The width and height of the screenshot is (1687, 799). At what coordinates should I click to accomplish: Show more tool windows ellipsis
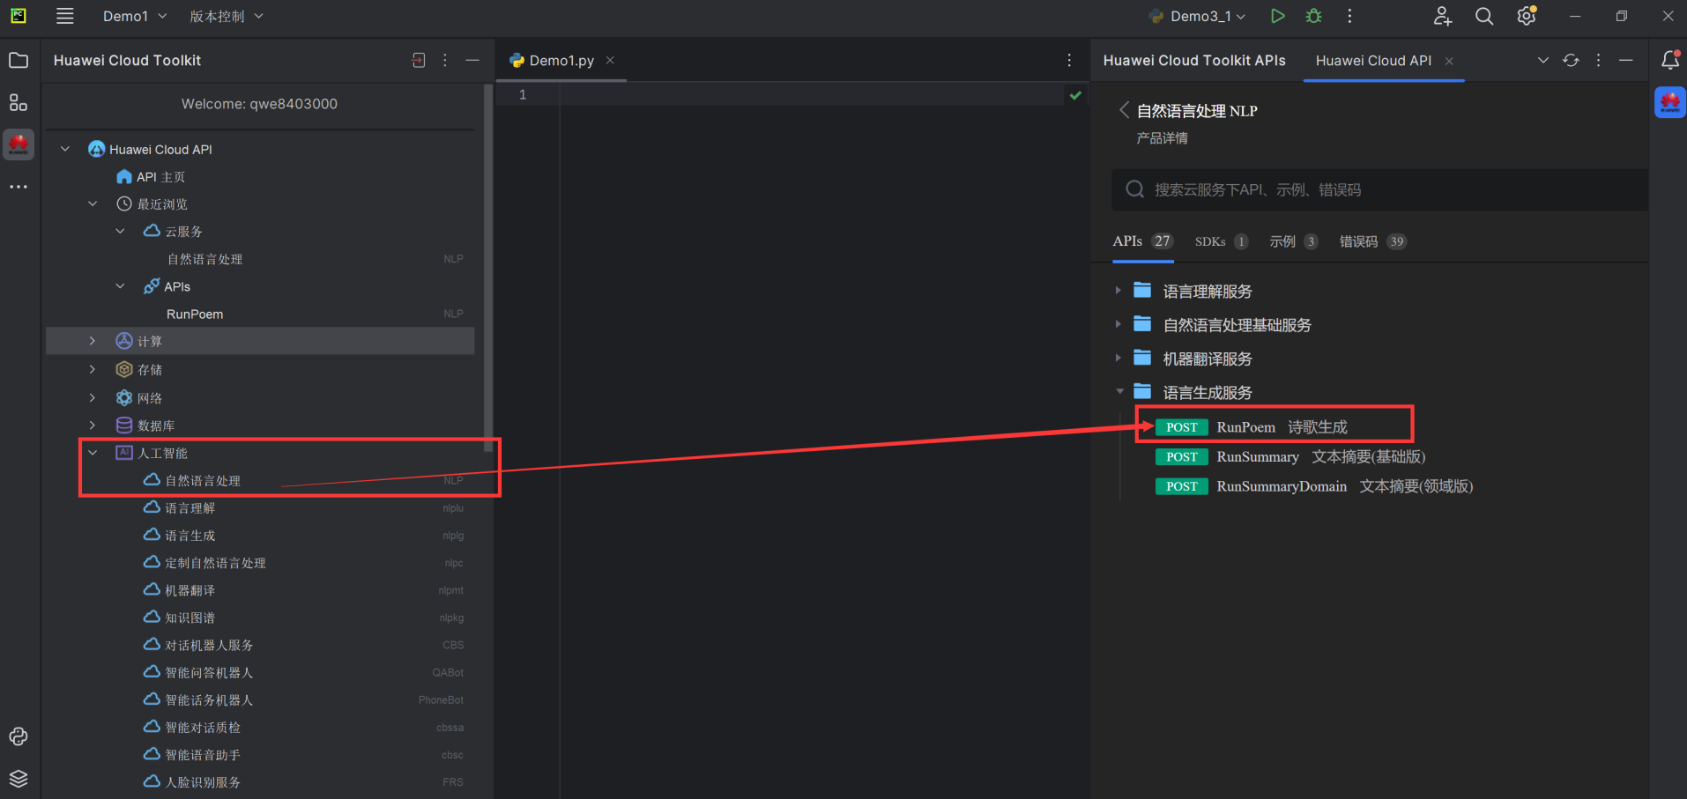[19, 187]
